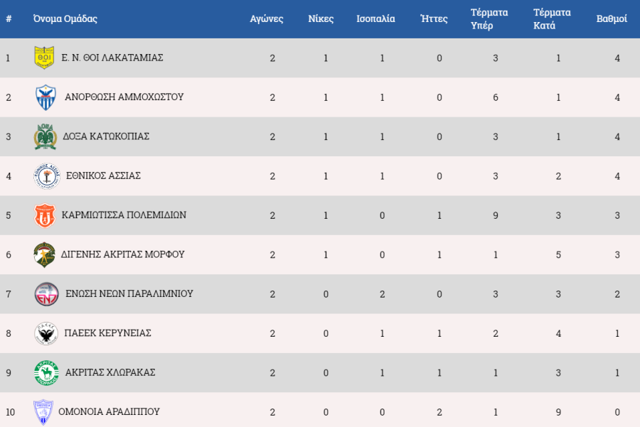Click goals-for value 2 in ΠΑΕΕΚ ΚΕΡΥΝΕΙΑΣ row
Viewport: 640px width, 427px height.
point(496,334)
